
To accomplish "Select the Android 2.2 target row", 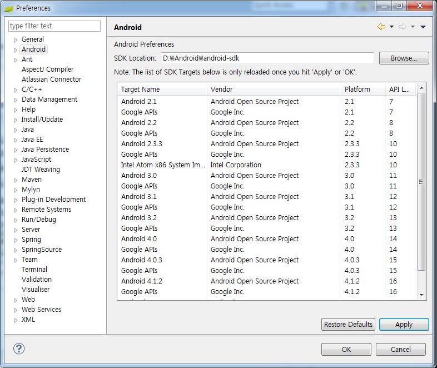I will point(267,123).
